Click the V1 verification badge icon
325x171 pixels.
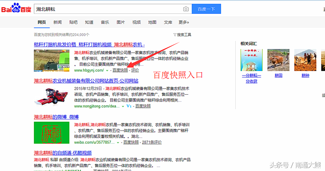coord(129,106)
